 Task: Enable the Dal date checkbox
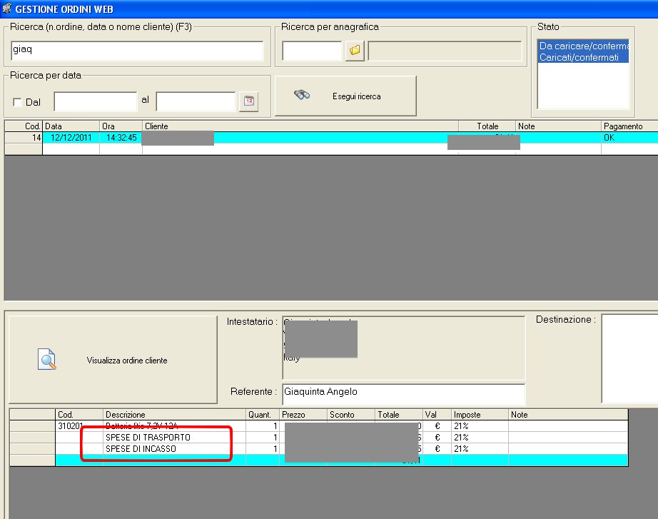tap(17, 102)
